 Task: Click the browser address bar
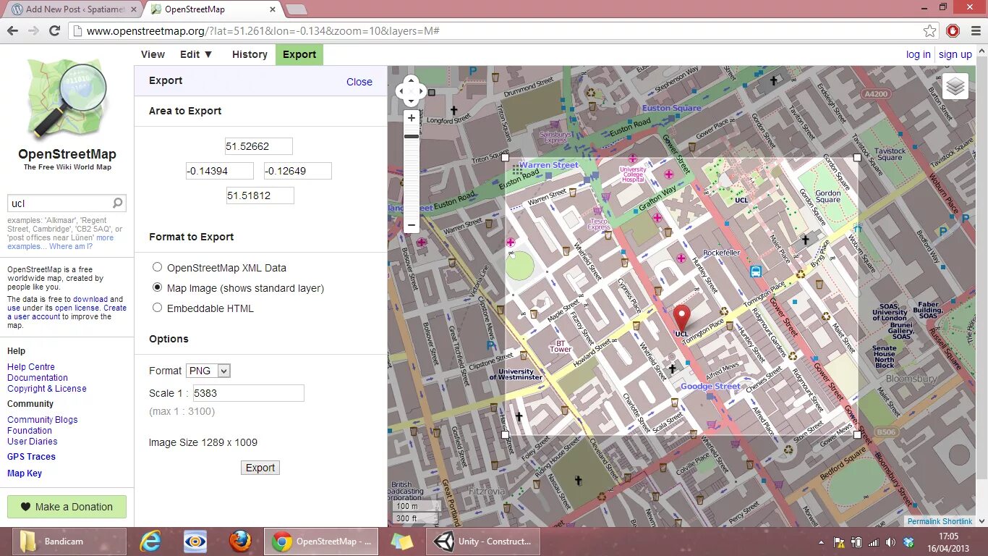tap(503, 31)
